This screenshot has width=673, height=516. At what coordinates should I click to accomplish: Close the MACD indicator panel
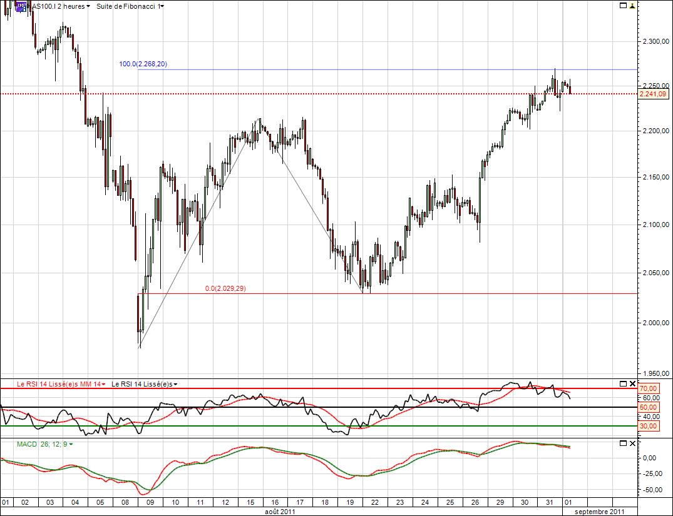(x=632, y=443)
